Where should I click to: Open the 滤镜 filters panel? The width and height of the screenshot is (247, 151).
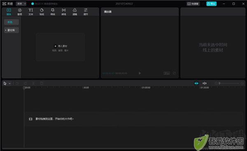[75, 12]
